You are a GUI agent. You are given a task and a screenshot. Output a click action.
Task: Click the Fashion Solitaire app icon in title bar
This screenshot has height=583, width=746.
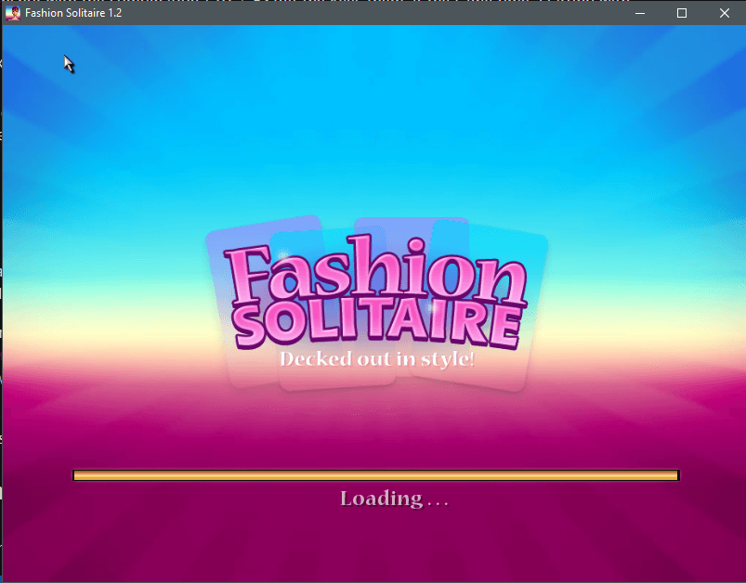tap(13, 13)
